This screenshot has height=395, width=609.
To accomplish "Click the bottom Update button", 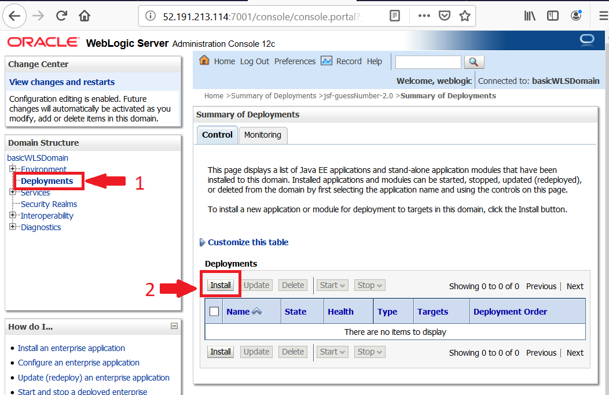I will [256, 352].
